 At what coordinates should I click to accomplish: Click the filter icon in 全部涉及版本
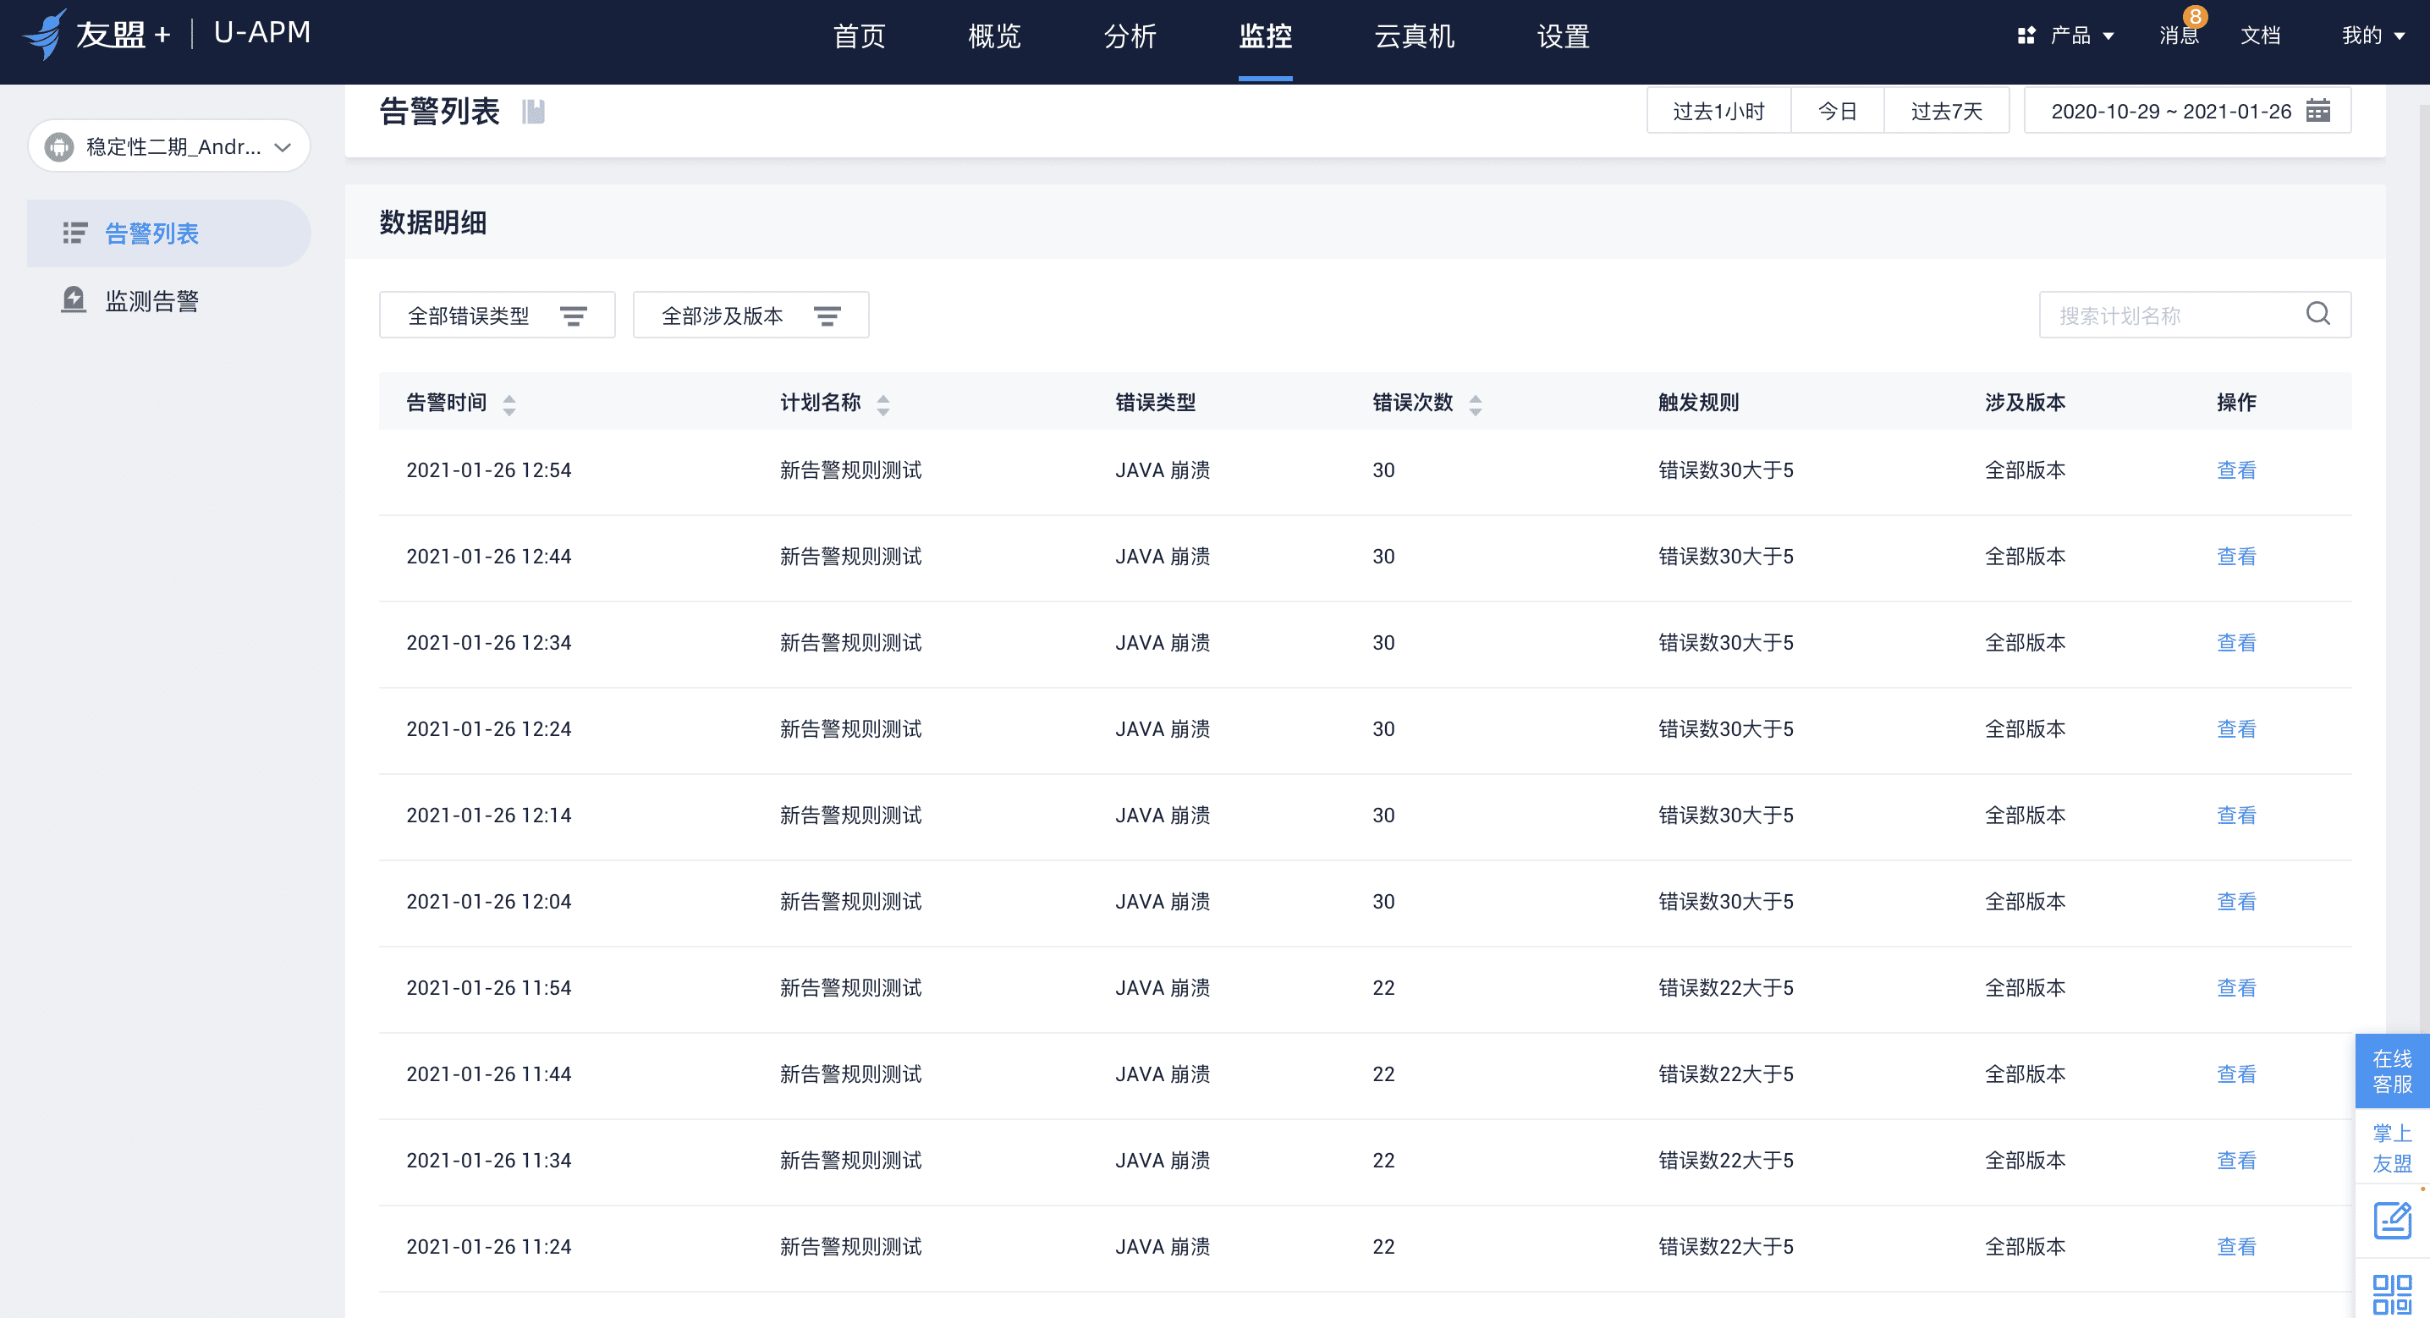click(x=827, y=316)
